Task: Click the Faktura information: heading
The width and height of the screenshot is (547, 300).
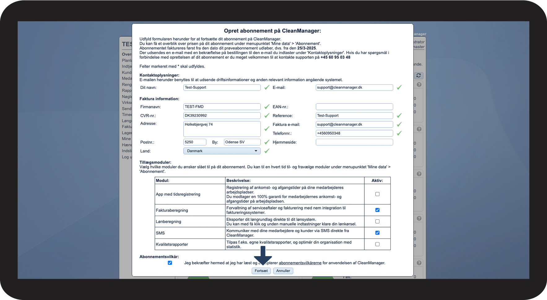Action: tap(159, 99)
